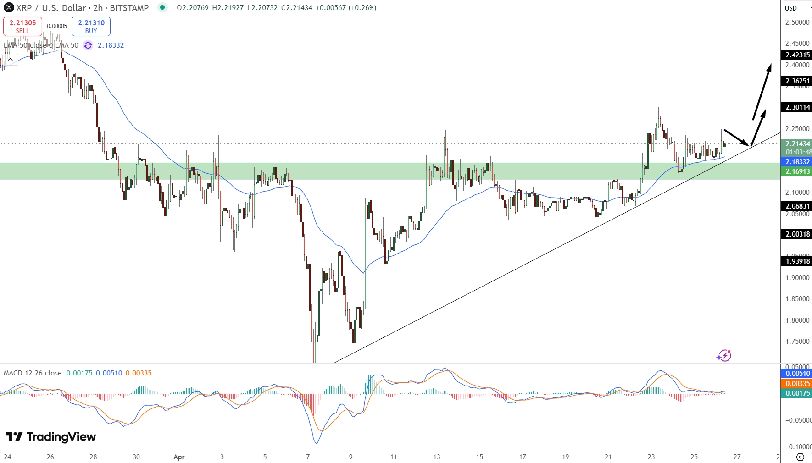Click the 7 date label on time axis

click(x=308, y=457)
